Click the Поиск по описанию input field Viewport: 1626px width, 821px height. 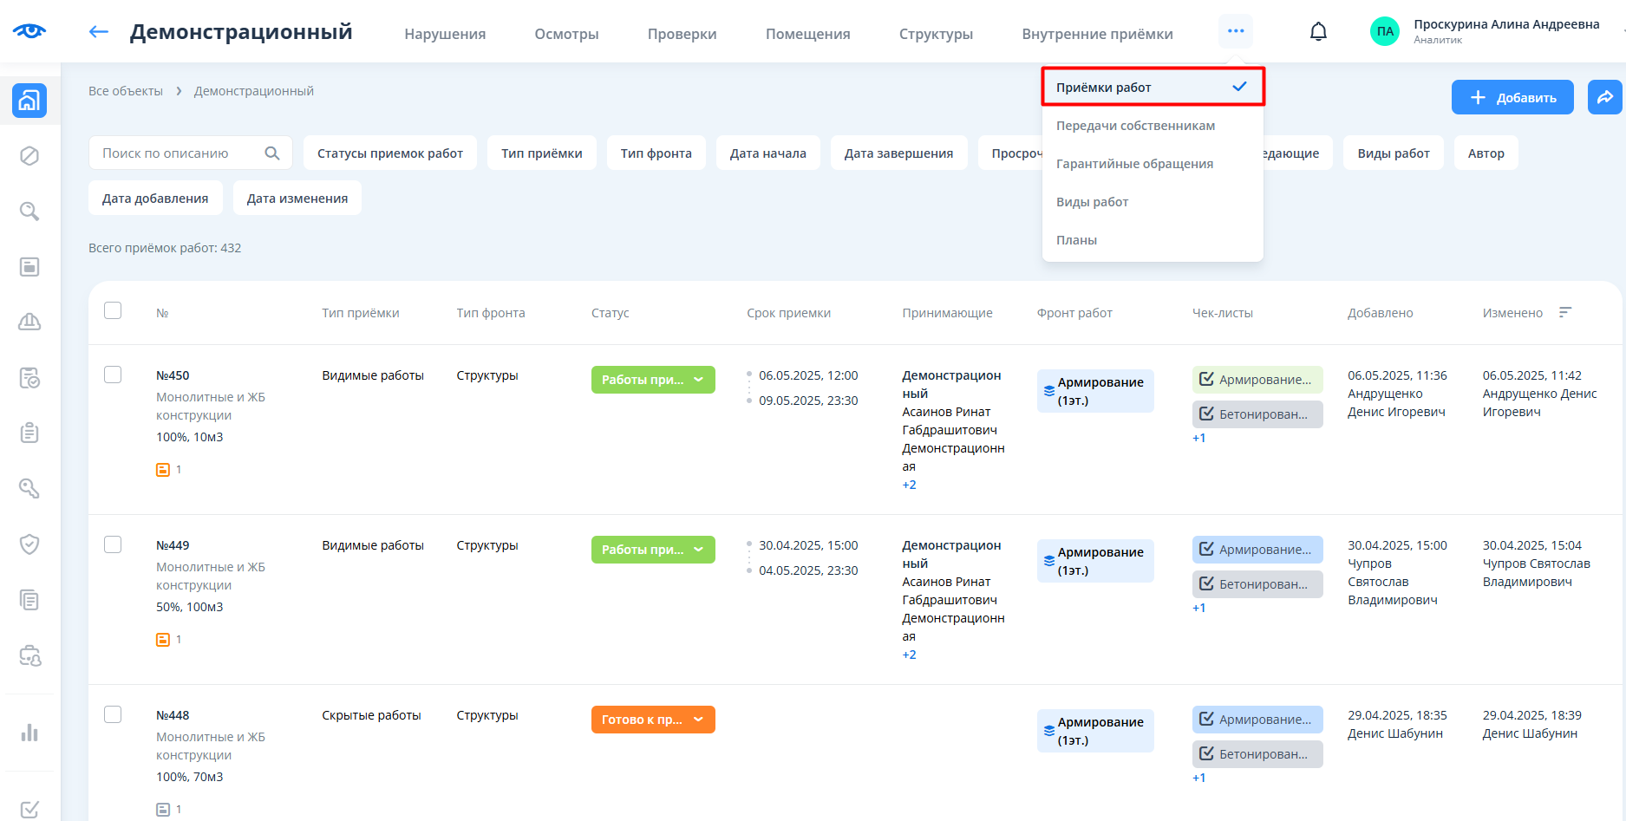178,153
